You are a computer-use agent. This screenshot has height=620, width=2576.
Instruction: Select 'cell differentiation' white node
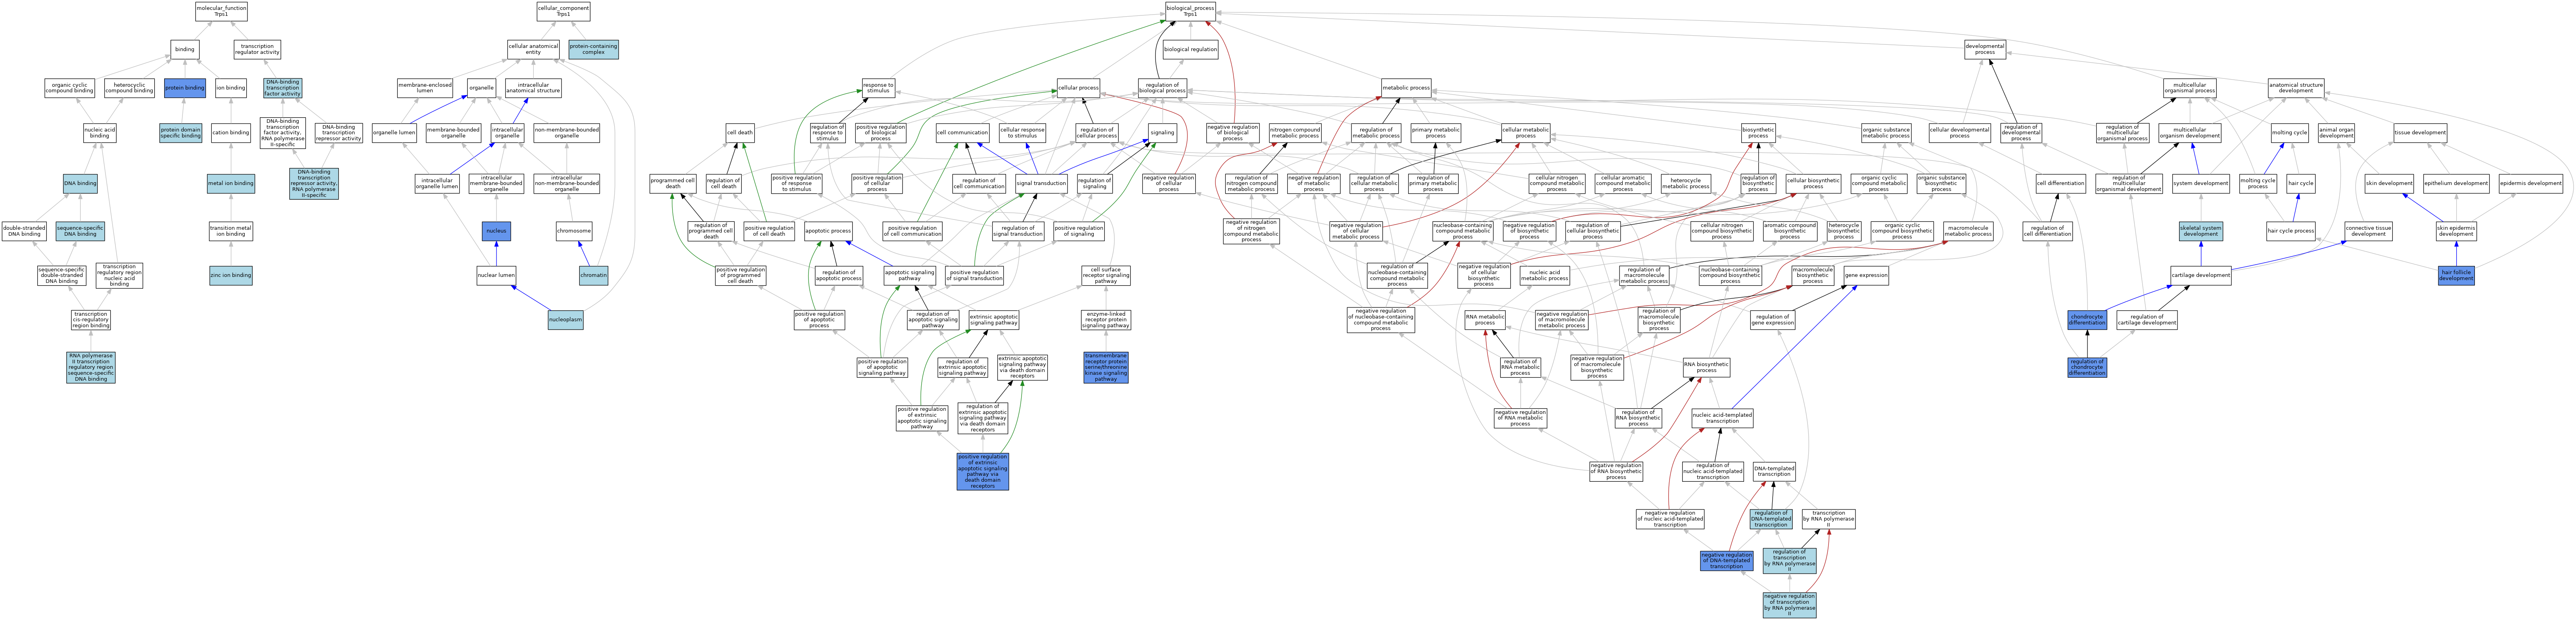[2061, 184]
